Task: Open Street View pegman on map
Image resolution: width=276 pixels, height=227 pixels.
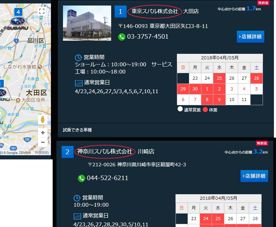Action: coord(43,120)
